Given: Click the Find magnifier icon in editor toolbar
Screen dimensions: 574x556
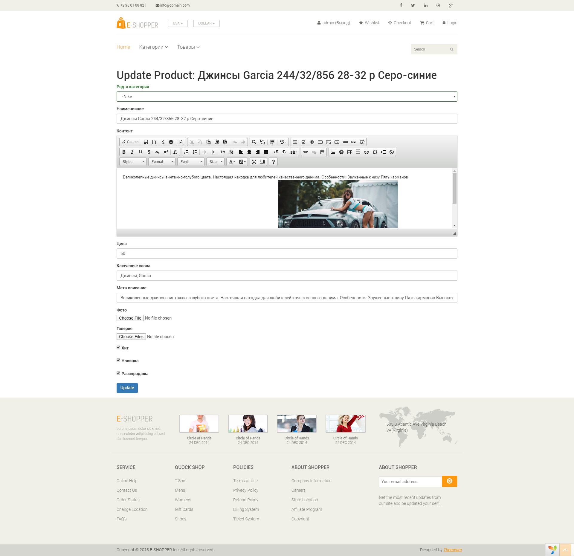Looking at the screenshot, I should click(254, 142).
